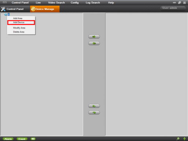This screenshot has width=188, height=141.
Task: Select Modify Area menu entry
Action: point(19,28)
